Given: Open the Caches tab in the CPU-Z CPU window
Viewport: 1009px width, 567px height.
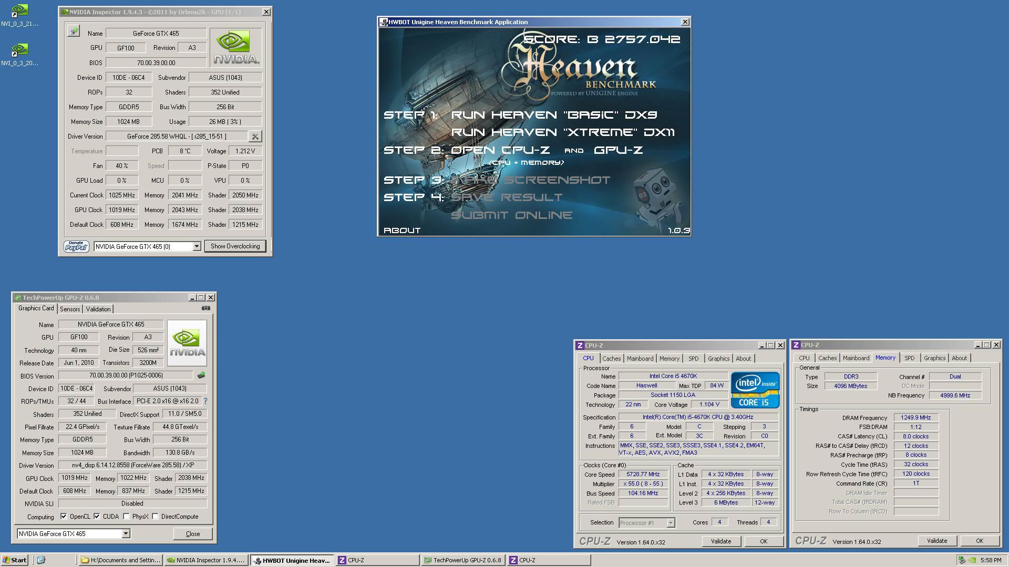Looking at the screenshot, I should tap(611, 359).
